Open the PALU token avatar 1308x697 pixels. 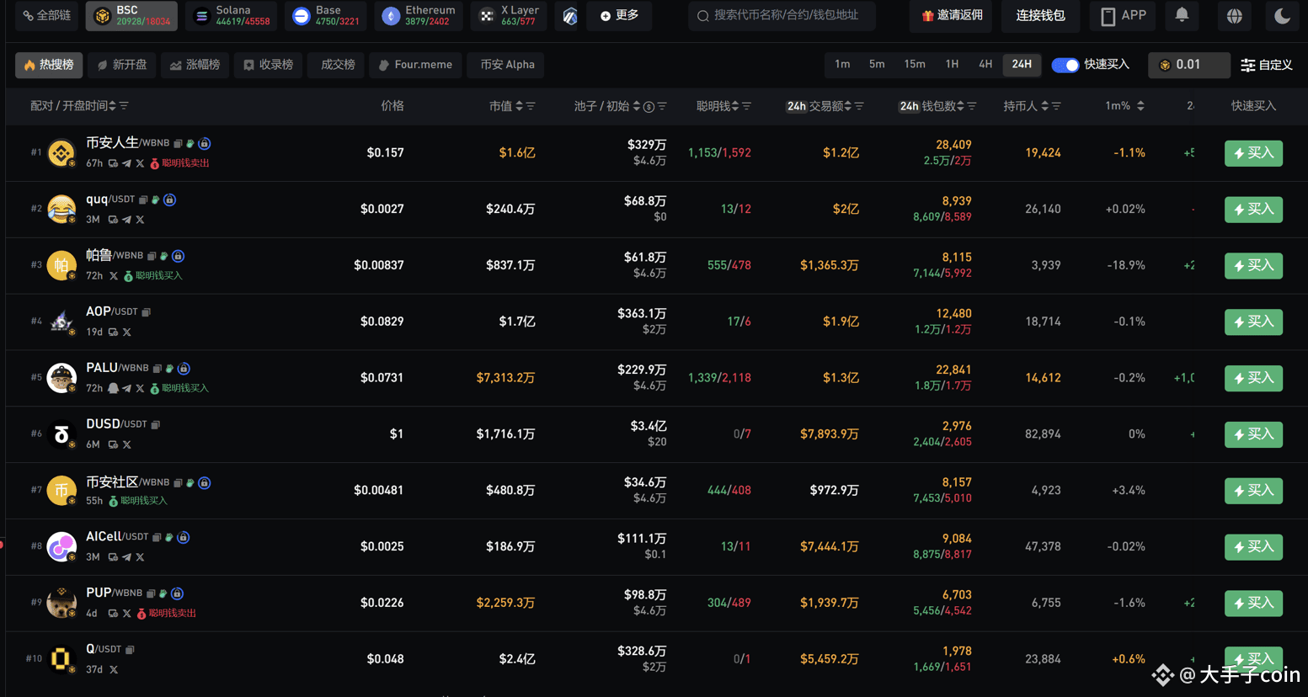point(61,378)
